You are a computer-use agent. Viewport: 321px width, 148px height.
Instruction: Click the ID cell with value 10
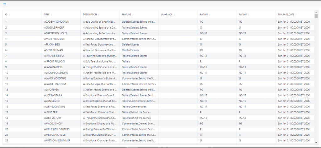coord(7,73)
